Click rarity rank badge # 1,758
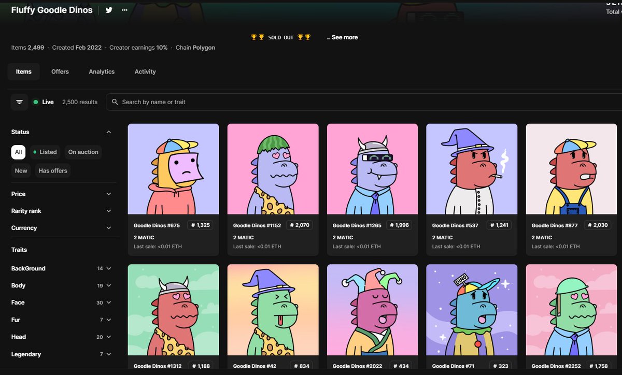Image resolution: width=622 pixels, height=375 pixels. (x=598, y=366)
